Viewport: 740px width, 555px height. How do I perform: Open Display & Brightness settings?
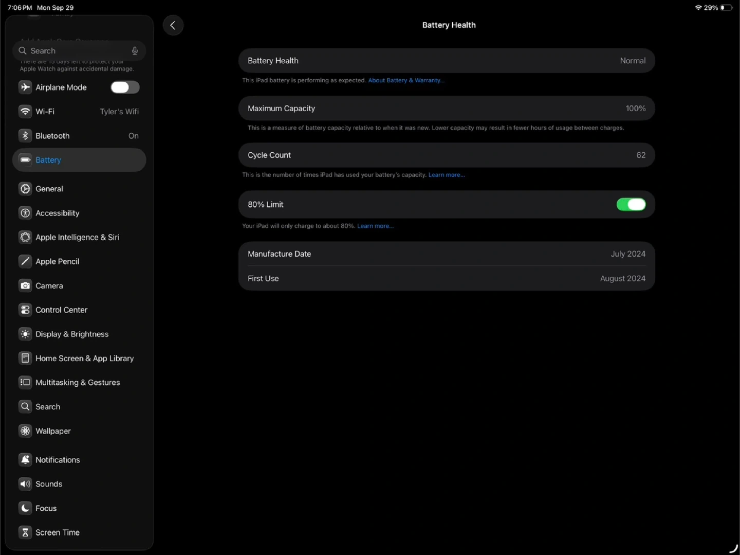point(72,334)
